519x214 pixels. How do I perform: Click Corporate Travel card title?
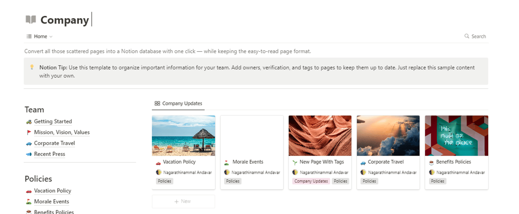tap(386, 162)
